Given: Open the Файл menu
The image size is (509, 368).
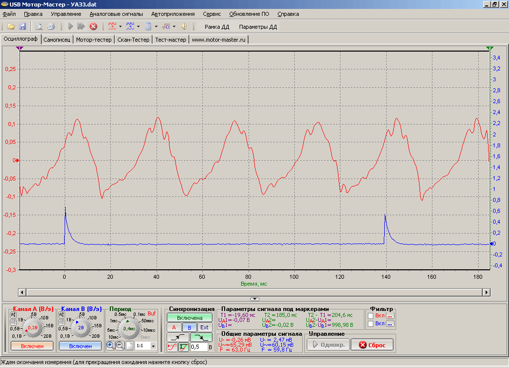Looking at the screenshot, I should 9,14.
